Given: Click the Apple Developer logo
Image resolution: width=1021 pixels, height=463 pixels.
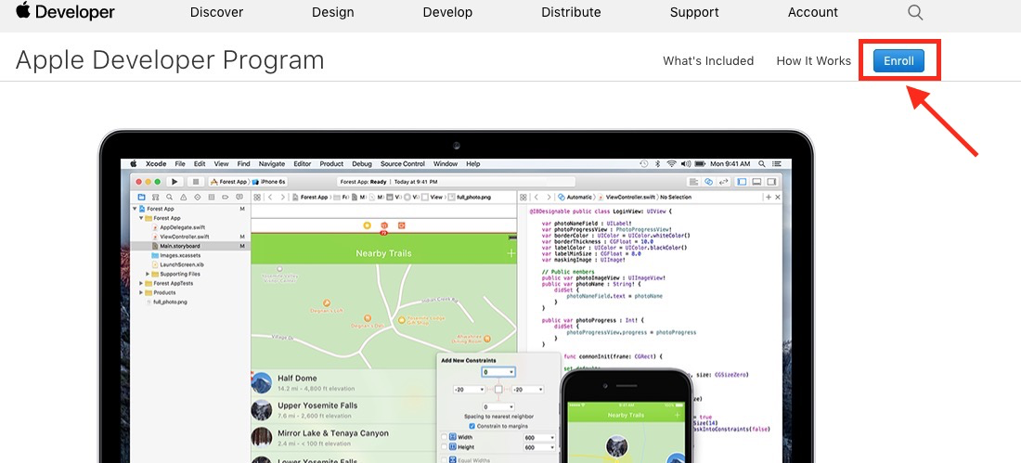Looking at the screenshot, I should coord(65,12).
